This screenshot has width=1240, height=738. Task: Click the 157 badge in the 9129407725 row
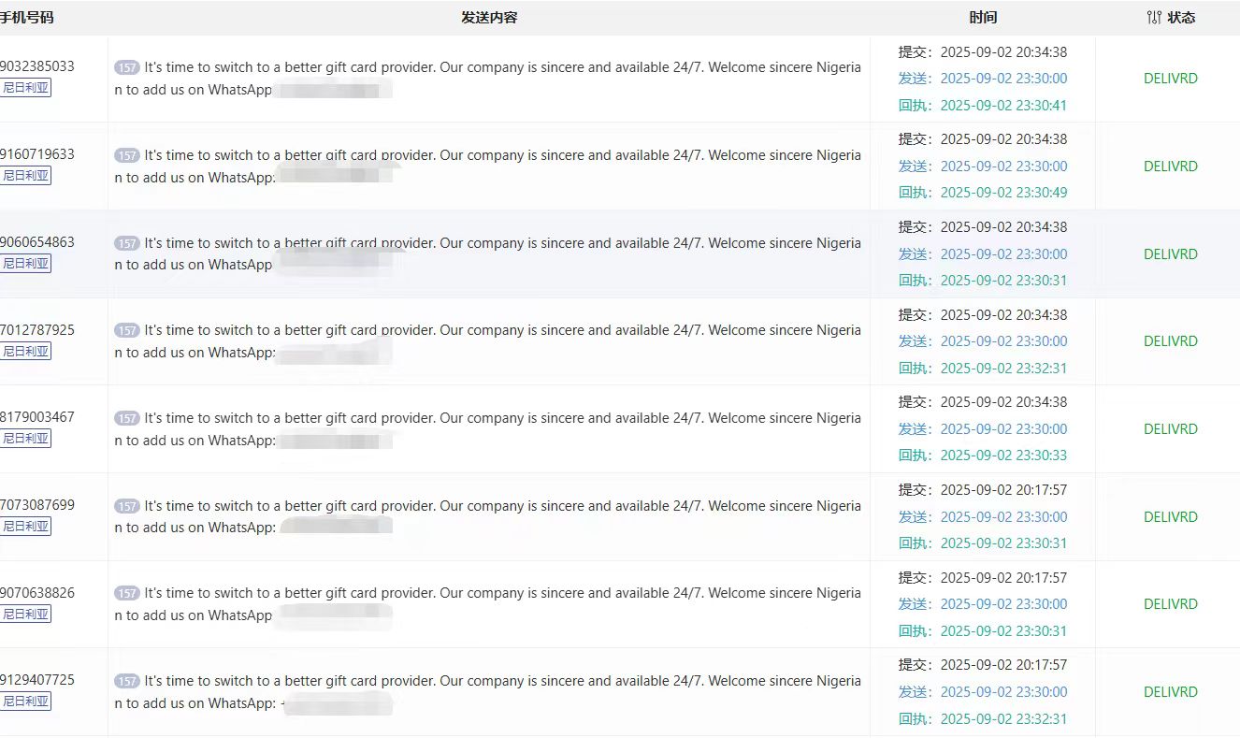(x=127, y=681)
